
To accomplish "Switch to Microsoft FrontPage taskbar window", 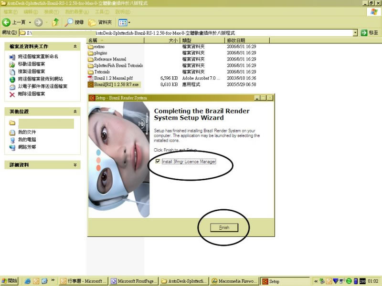I will tap(134, 281).
